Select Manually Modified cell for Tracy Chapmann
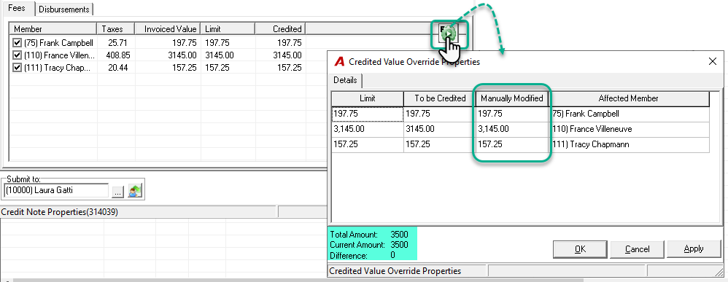The height and width of the screenshot is (282, 728). pos(513,144)
